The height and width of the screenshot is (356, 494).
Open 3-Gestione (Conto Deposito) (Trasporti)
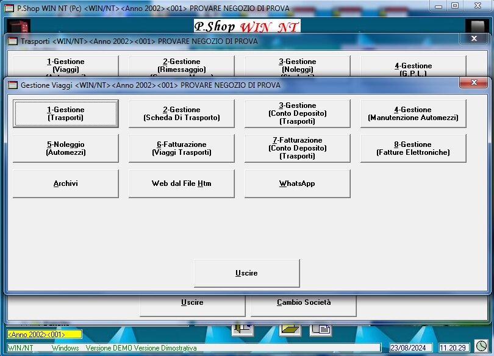297,113
